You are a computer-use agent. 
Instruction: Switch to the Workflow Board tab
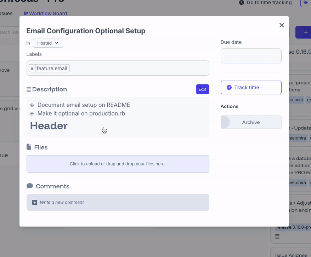45,13
